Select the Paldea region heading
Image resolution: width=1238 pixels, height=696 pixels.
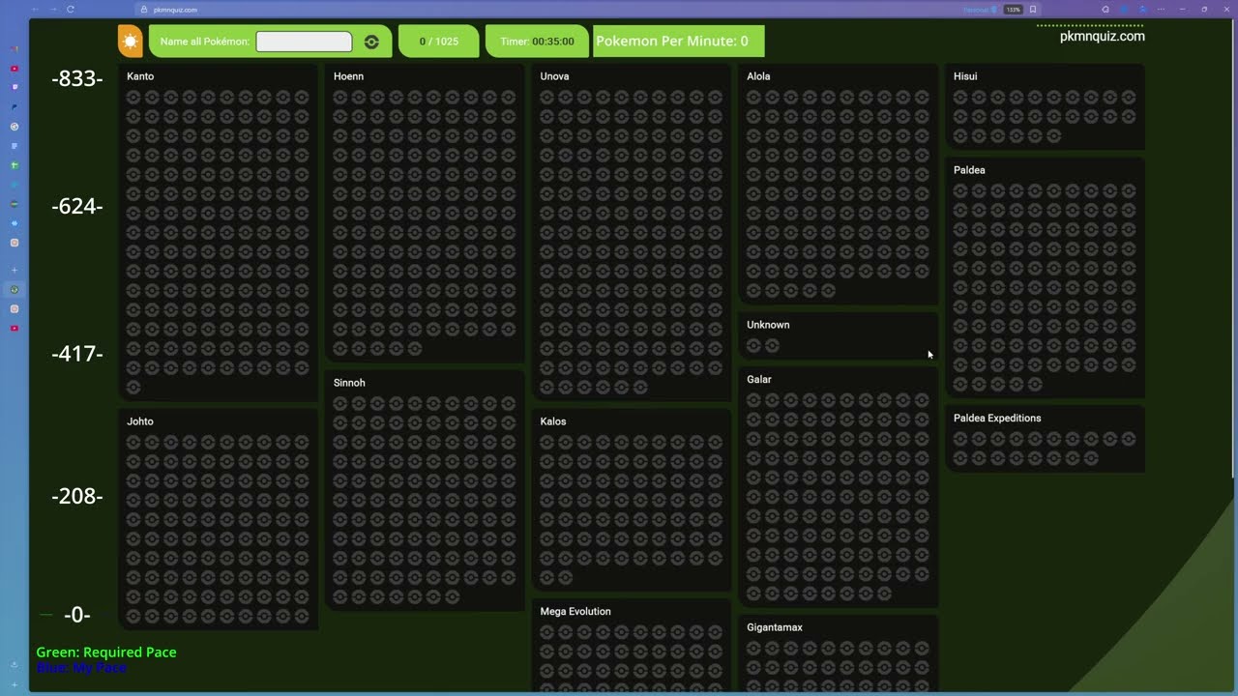(x=969, y=170)
